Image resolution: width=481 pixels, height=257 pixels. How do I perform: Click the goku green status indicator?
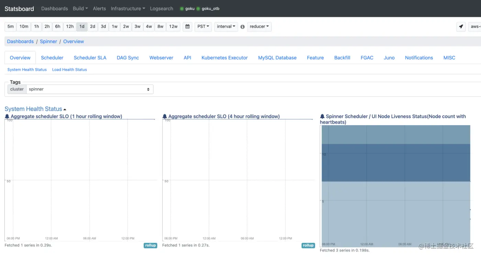tap(182, 9)
